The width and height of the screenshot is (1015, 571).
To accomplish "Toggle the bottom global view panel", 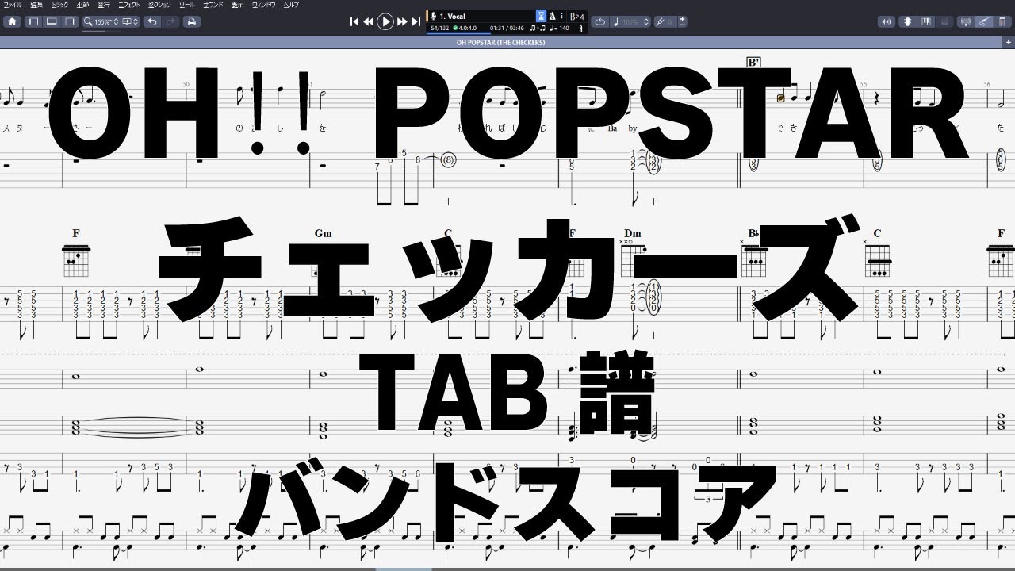I will coord(52,21).
